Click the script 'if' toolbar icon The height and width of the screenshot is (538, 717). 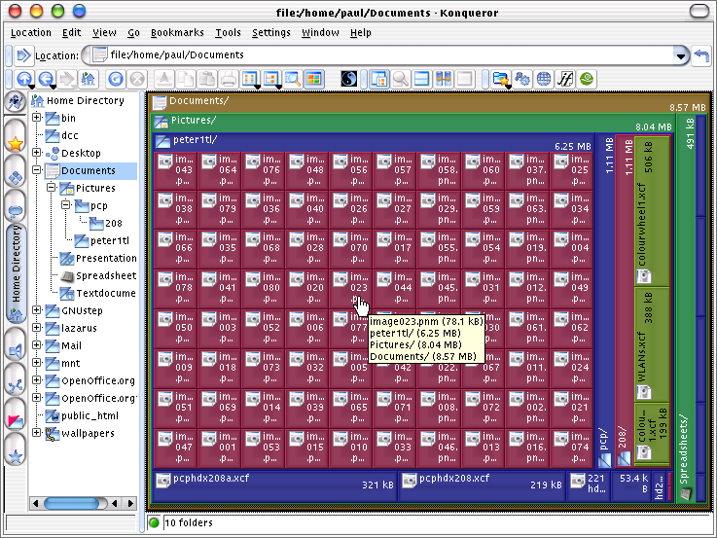click(x=565, y=79)
